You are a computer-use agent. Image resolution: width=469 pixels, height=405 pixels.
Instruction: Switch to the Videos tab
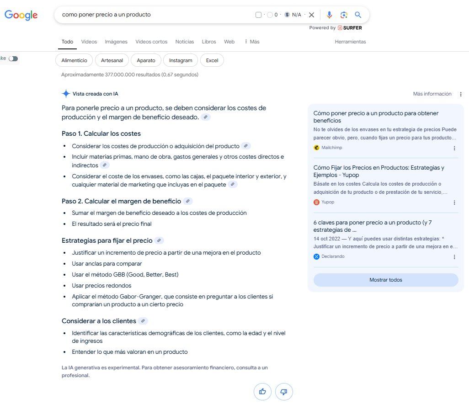coord(89,42)
